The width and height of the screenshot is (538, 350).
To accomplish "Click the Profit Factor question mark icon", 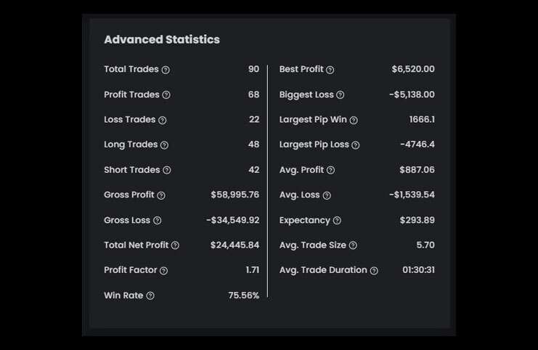I will coord(163,271).
